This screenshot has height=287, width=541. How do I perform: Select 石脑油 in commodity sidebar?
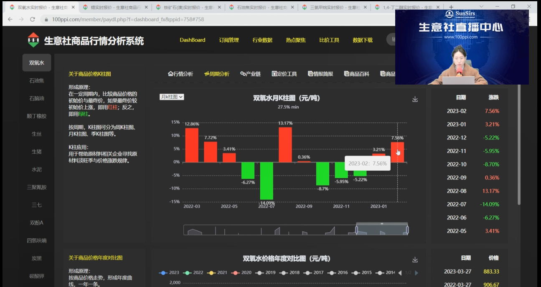(x=37, y=98)
